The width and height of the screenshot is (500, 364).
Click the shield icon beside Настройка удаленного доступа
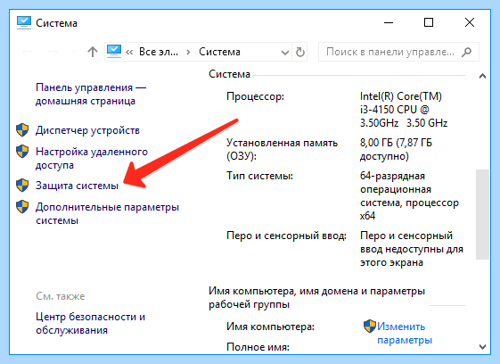(22, 152)
